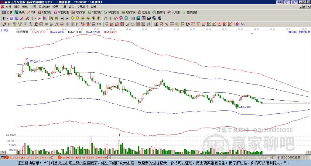The image size is (311, 166).
Task: Click the 18.7100 low price label
Action: [246, 107]
